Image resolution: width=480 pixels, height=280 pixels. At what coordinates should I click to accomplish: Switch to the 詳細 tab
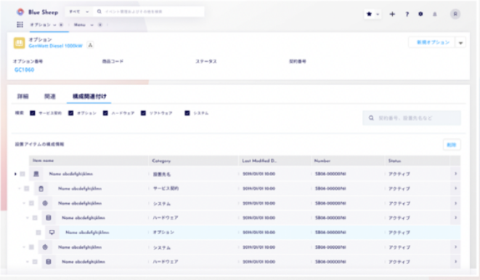tap(23, 97)
